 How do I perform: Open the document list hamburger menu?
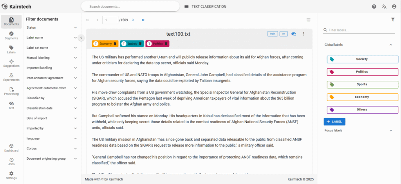click(x=308, y=20)
